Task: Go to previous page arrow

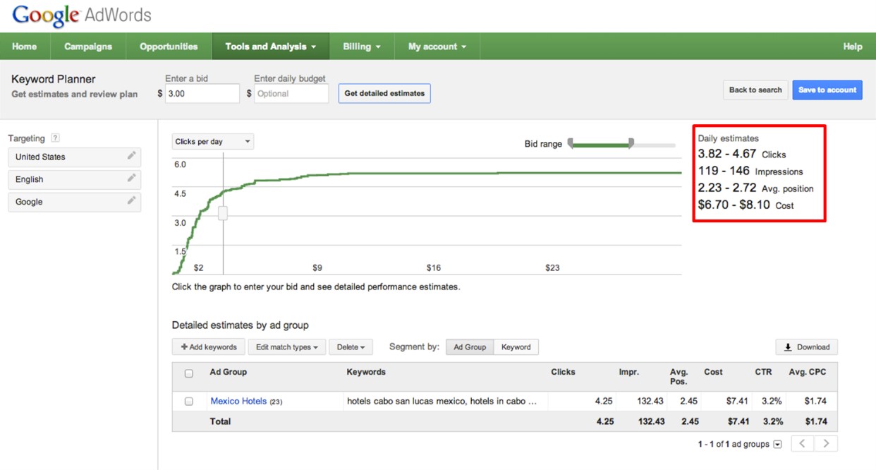Action: click(803, 444)
